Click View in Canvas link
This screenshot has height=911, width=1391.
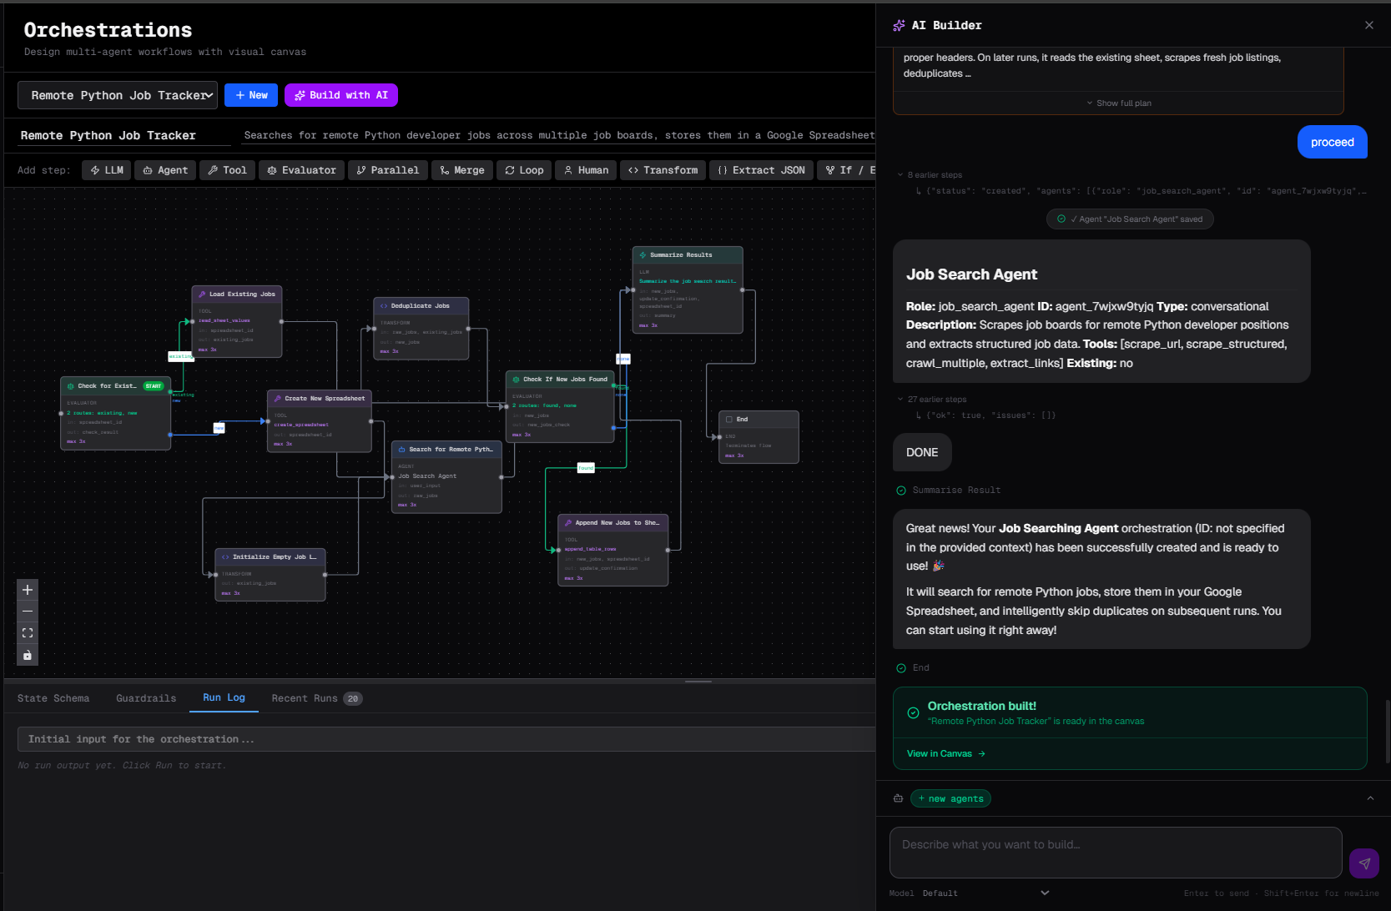945,753
